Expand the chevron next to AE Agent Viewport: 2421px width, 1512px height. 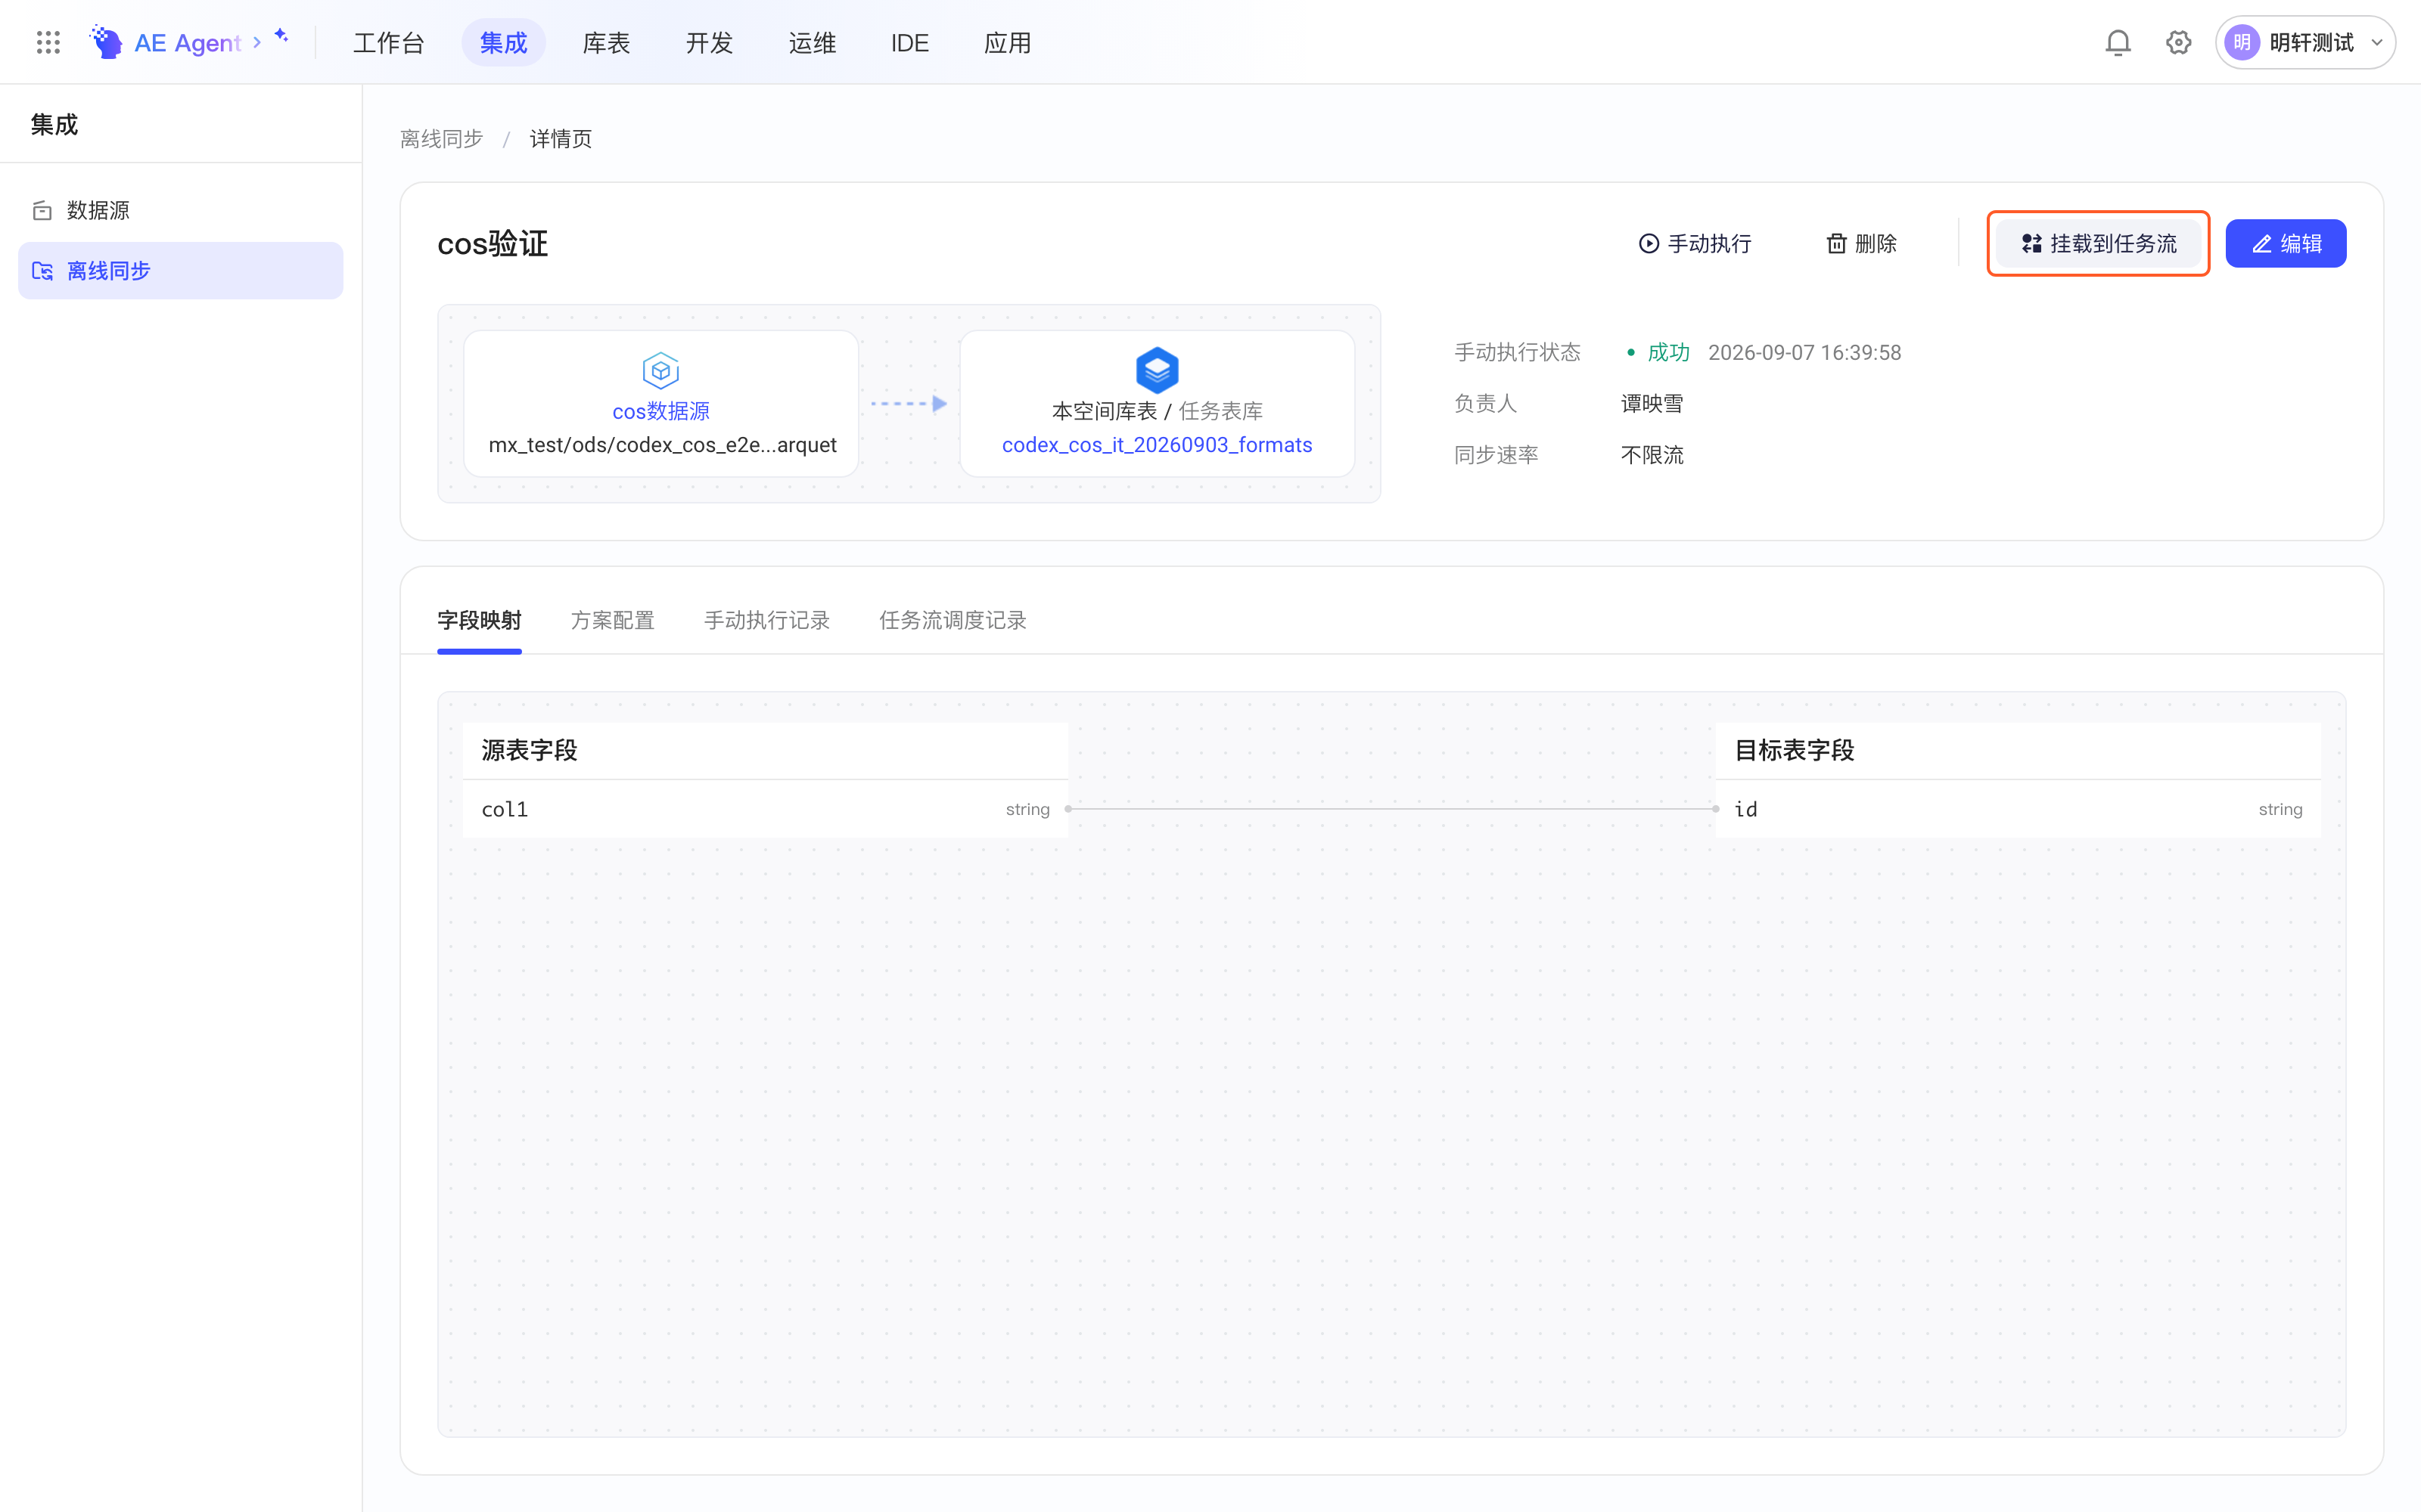257,42
